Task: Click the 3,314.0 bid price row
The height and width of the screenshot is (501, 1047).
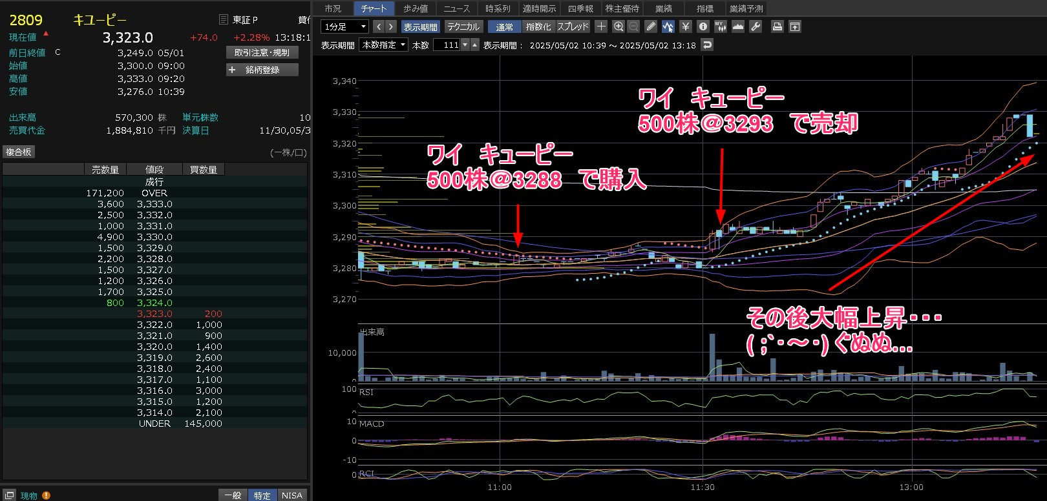Action: pyautogui.click(x=154, y=413)
